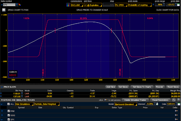Collapse the PRICE SLICES section
Image resolution: width=181 pixels, height=121 pixels.
point(2,87)
